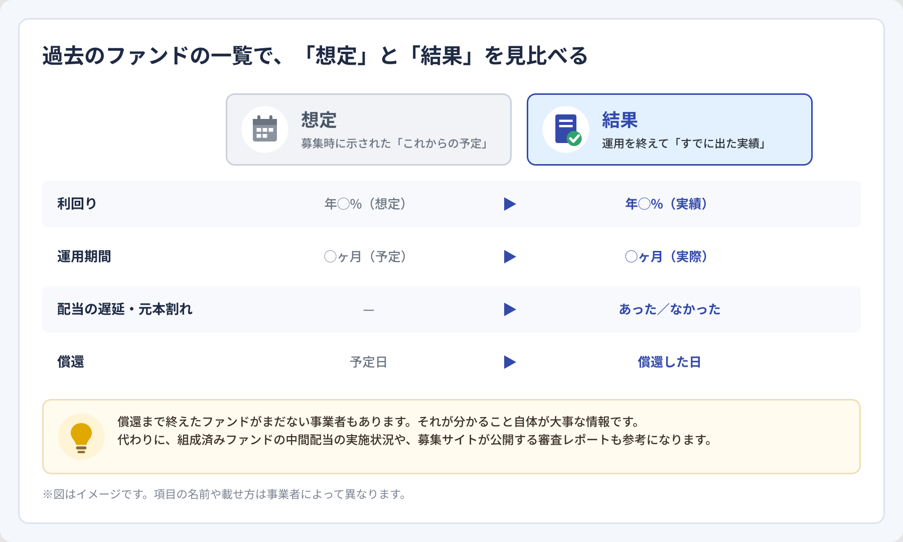Click the dash cell in 配当の遅延 row
Viewport: 903px width, 542px height.
click(369, 310)
